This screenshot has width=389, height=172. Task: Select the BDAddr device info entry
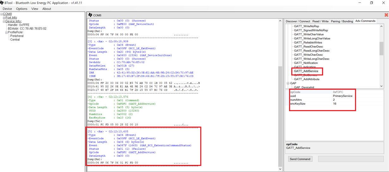coord(27,29)
